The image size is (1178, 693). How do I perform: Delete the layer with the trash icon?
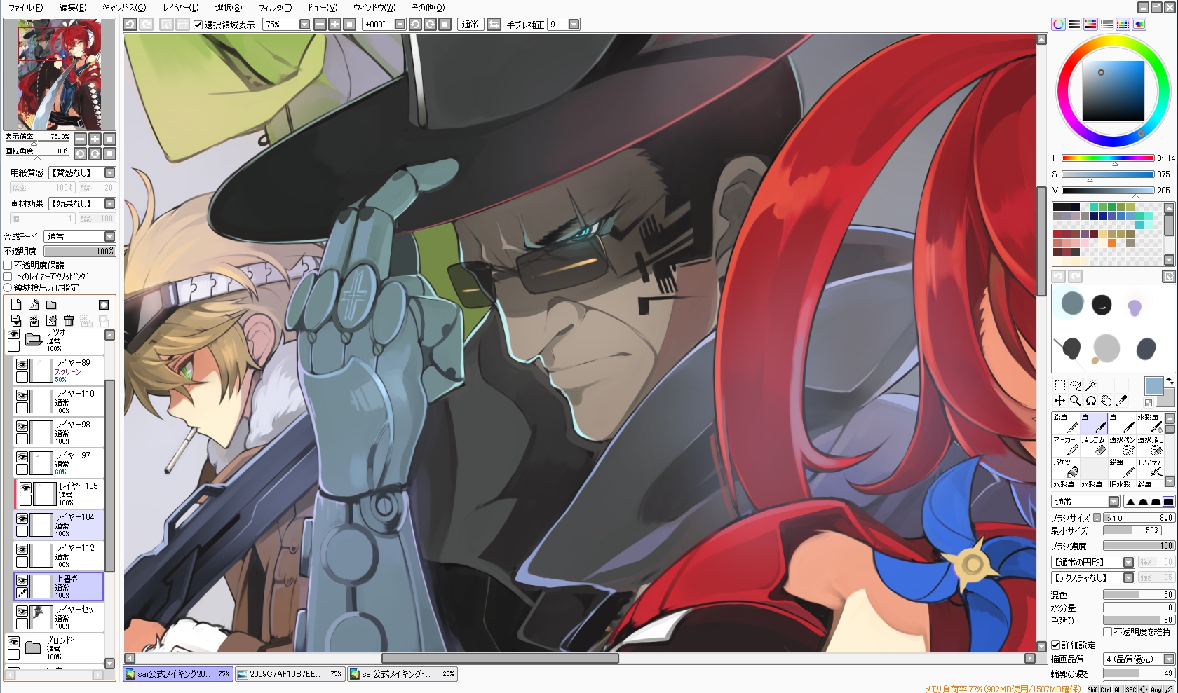tap(69, 321)
